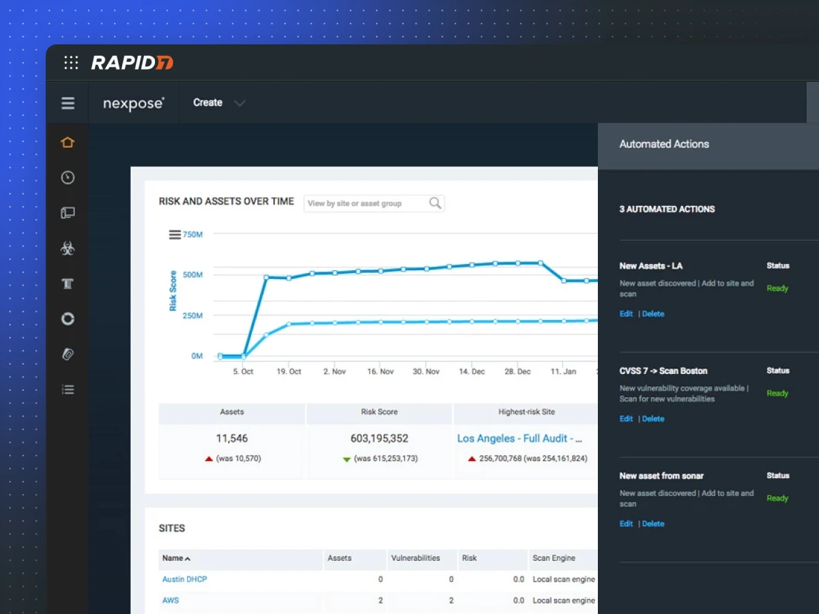Open the Vulnerabilities biohazard icon
819x614 pixels.
click(68, 248)
